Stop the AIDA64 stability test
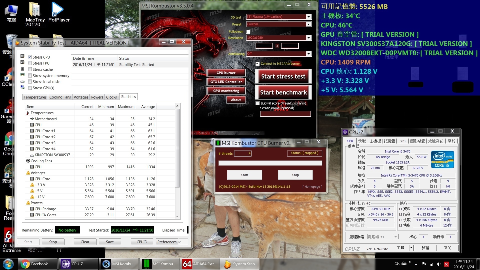Viewport: 480px width, 270px height. tap(53, 242)
